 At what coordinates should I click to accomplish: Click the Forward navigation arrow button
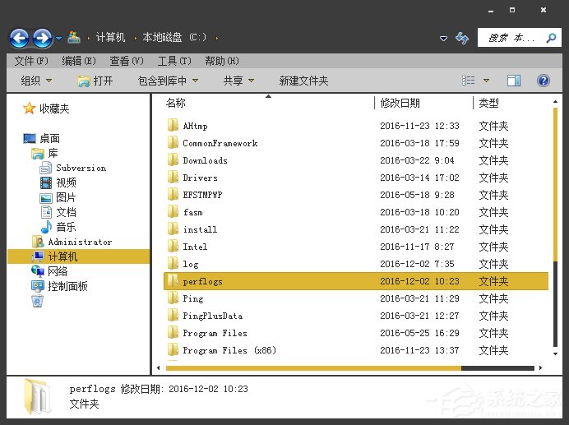[42, 38]
